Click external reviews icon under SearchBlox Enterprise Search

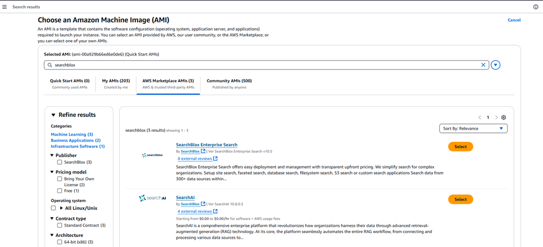point(215,159)
